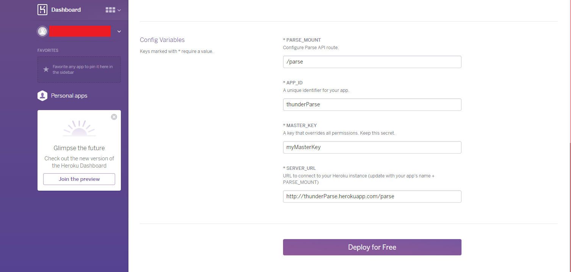Select Personal apps in sidebar
Image resolution: width=571 pixels, height=272 pixels.
coord(69,96)
